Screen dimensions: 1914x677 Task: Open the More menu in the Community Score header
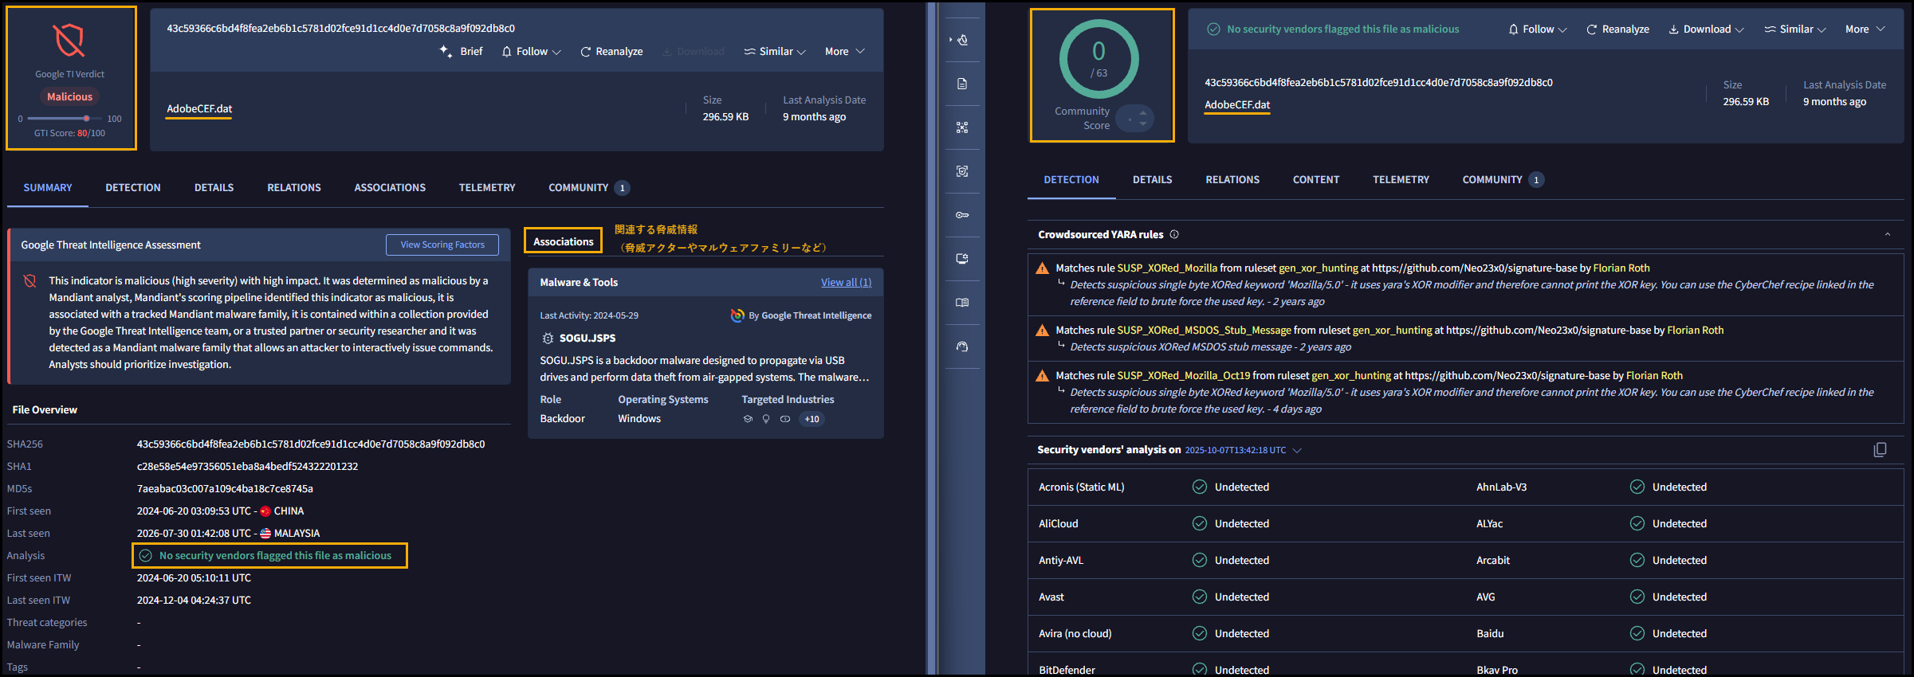[x=1865, y=29]
